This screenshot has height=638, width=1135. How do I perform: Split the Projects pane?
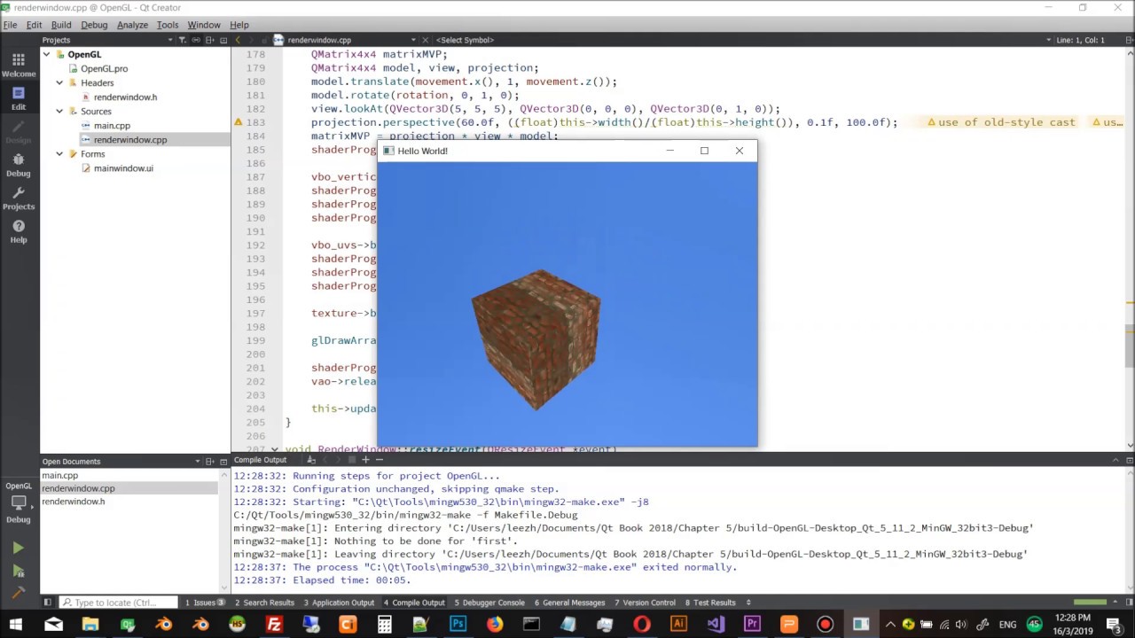pos(211,40)
